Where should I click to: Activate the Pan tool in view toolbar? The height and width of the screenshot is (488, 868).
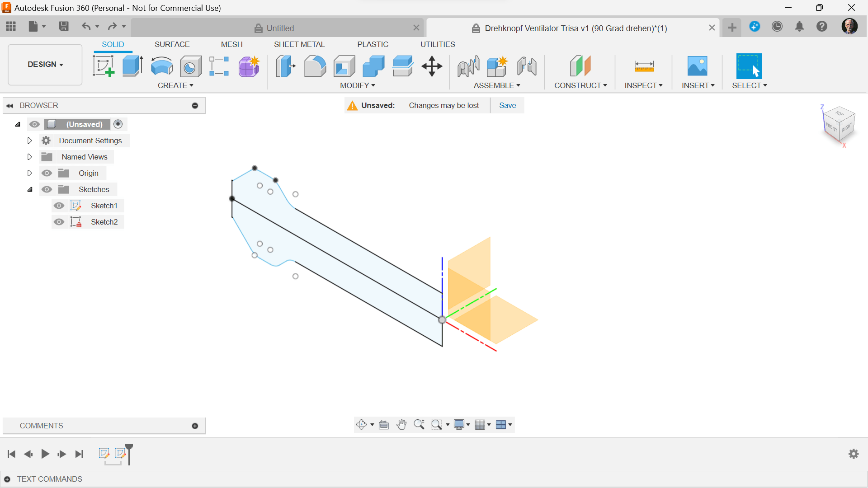tap(401, 425)
